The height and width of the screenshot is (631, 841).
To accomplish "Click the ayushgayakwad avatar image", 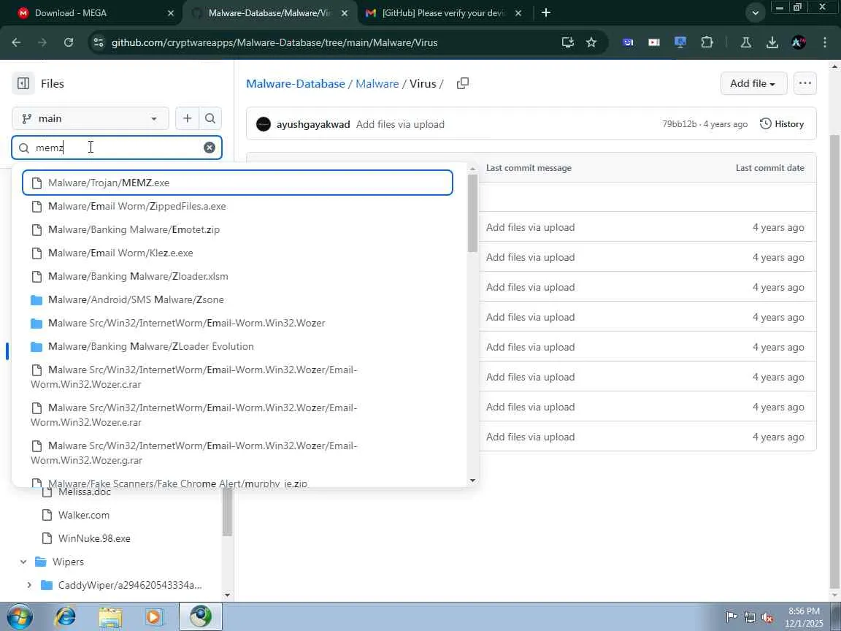I will pyautogui.click(x=264, y=124).
